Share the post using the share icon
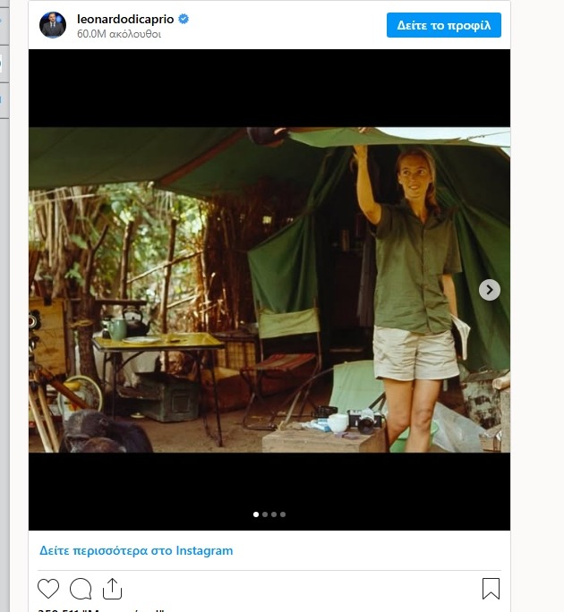Viewport: 564px width, 612px height. pos(112,589)
